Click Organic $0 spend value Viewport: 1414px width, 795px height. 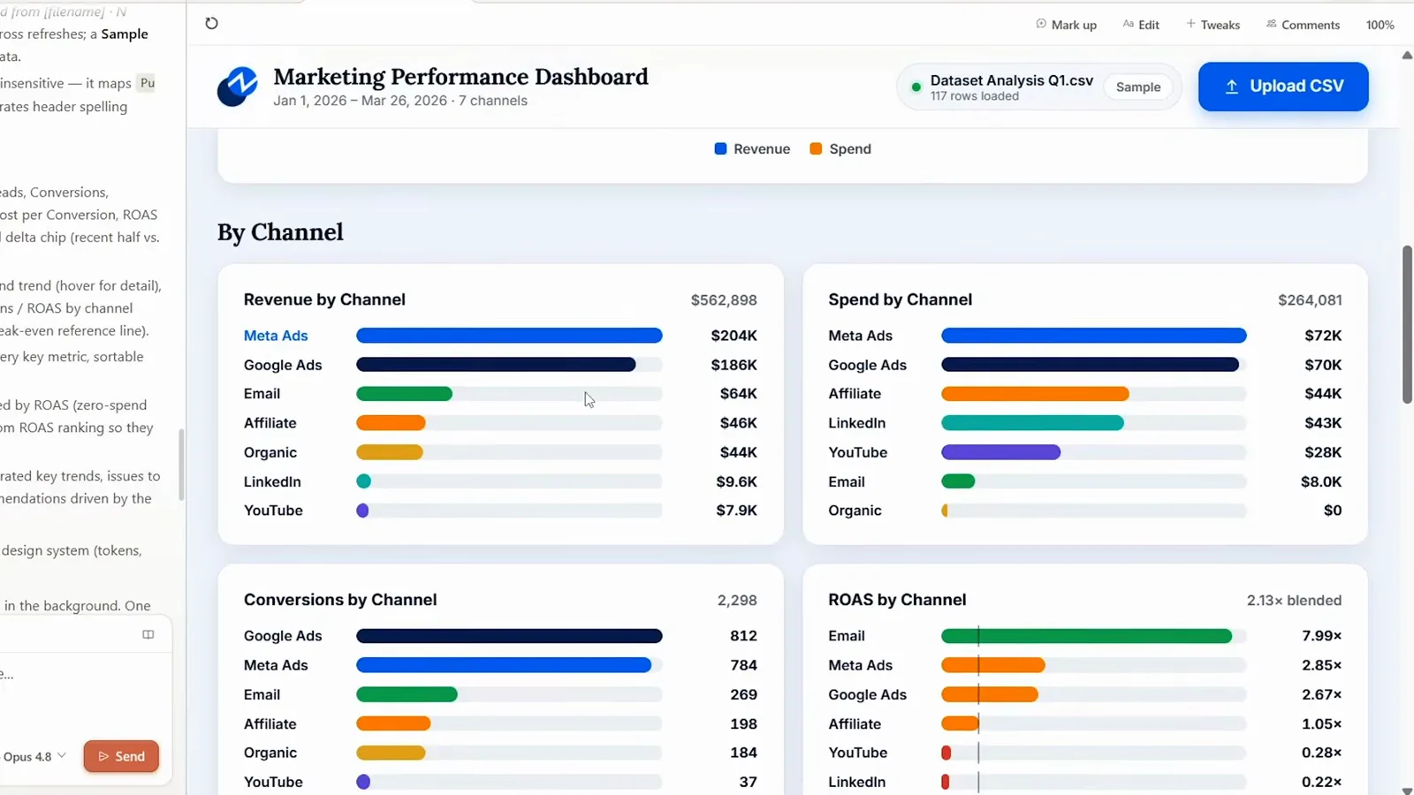(x=1333, y=511)
